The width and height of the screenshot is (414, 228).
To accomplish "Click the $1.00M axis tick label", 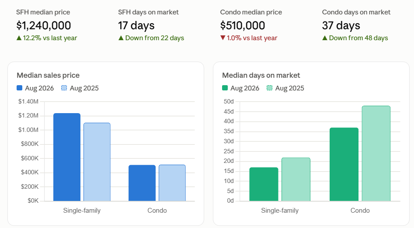I will tap(28, 130).
